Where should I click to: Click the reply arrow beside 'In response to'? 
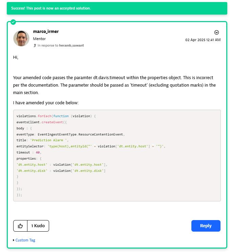point(35,45)
